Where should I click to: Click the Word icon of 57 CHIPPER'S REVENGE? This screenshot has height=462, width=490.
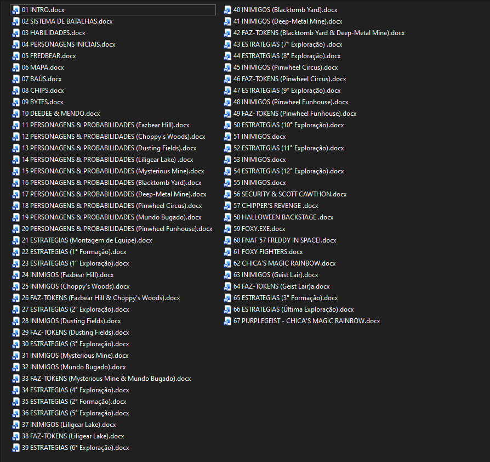coord(227,206)
